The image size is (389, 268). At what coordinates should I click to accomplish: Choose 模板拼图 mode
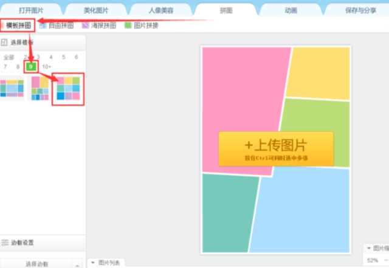tap(18, 26)
